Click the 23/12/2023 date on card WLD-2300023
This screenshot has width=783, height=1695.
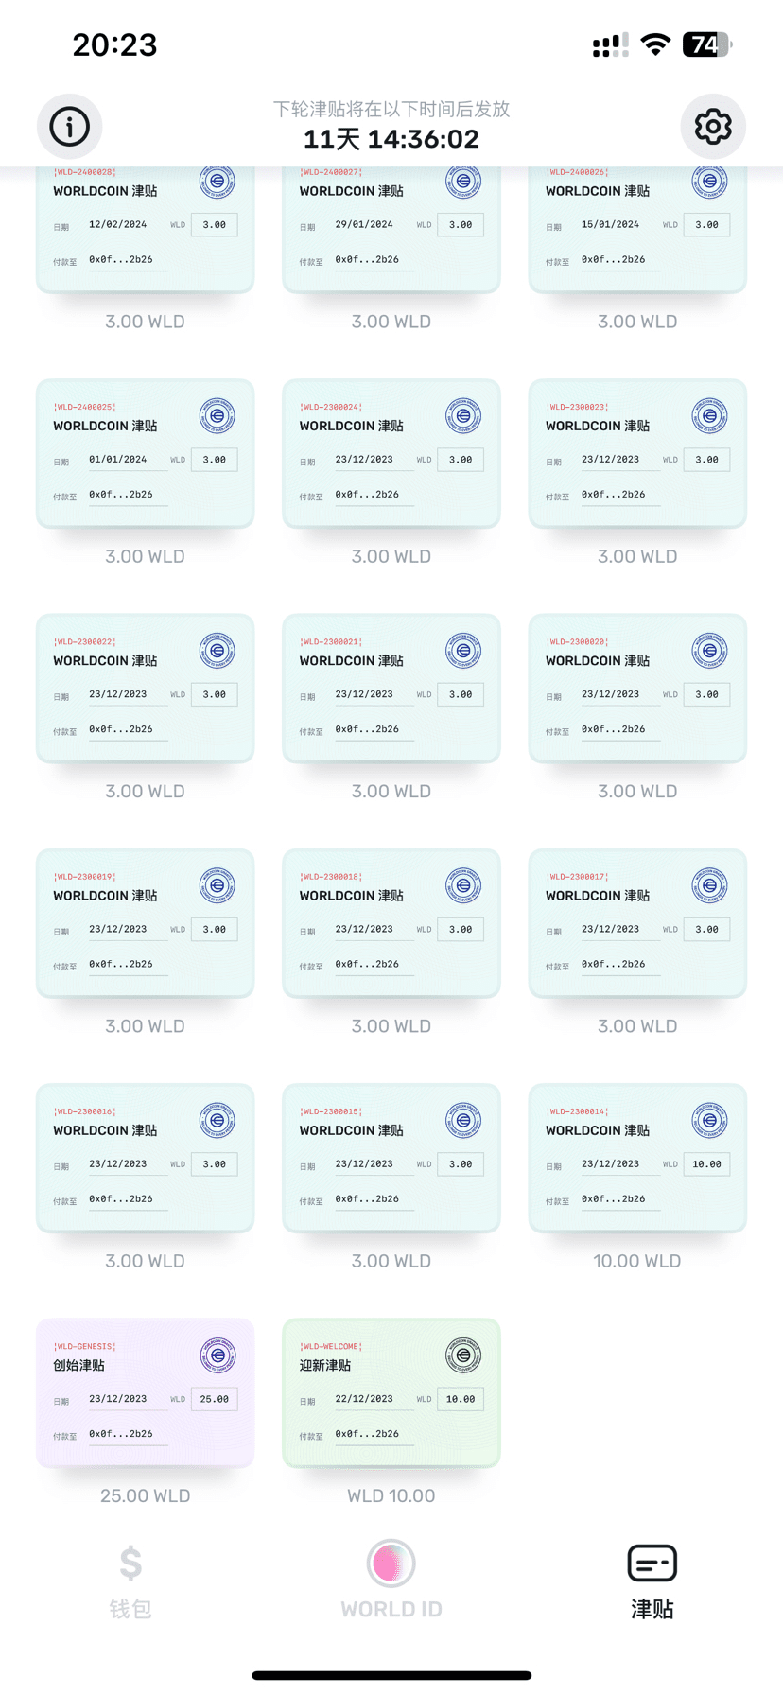tap(610, 460)
